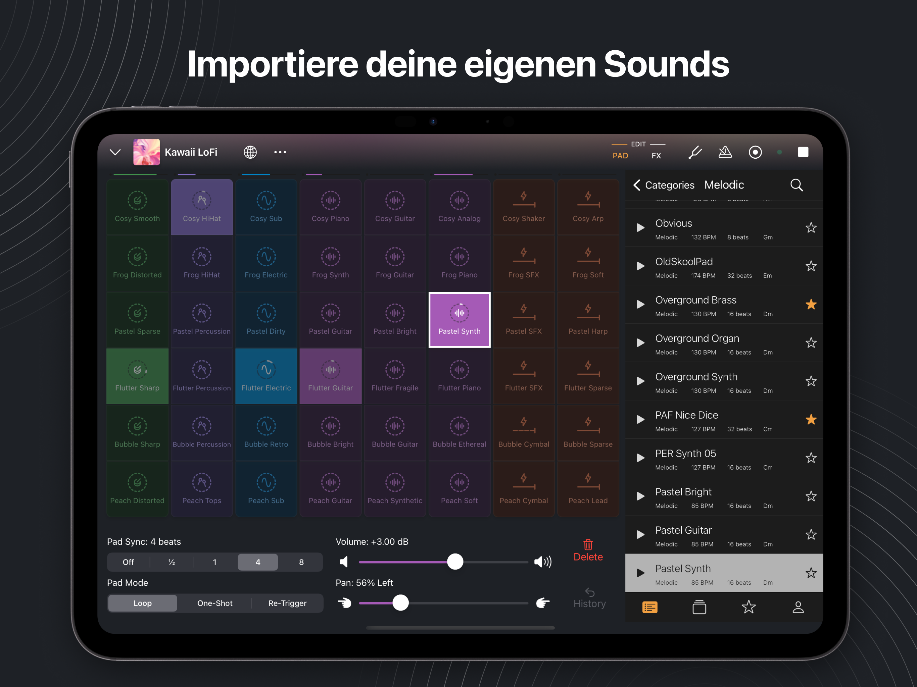This screenshot has width=917, height=687.
Task: Set Pad Mode to One-Shot
Action: pos(215,603)
